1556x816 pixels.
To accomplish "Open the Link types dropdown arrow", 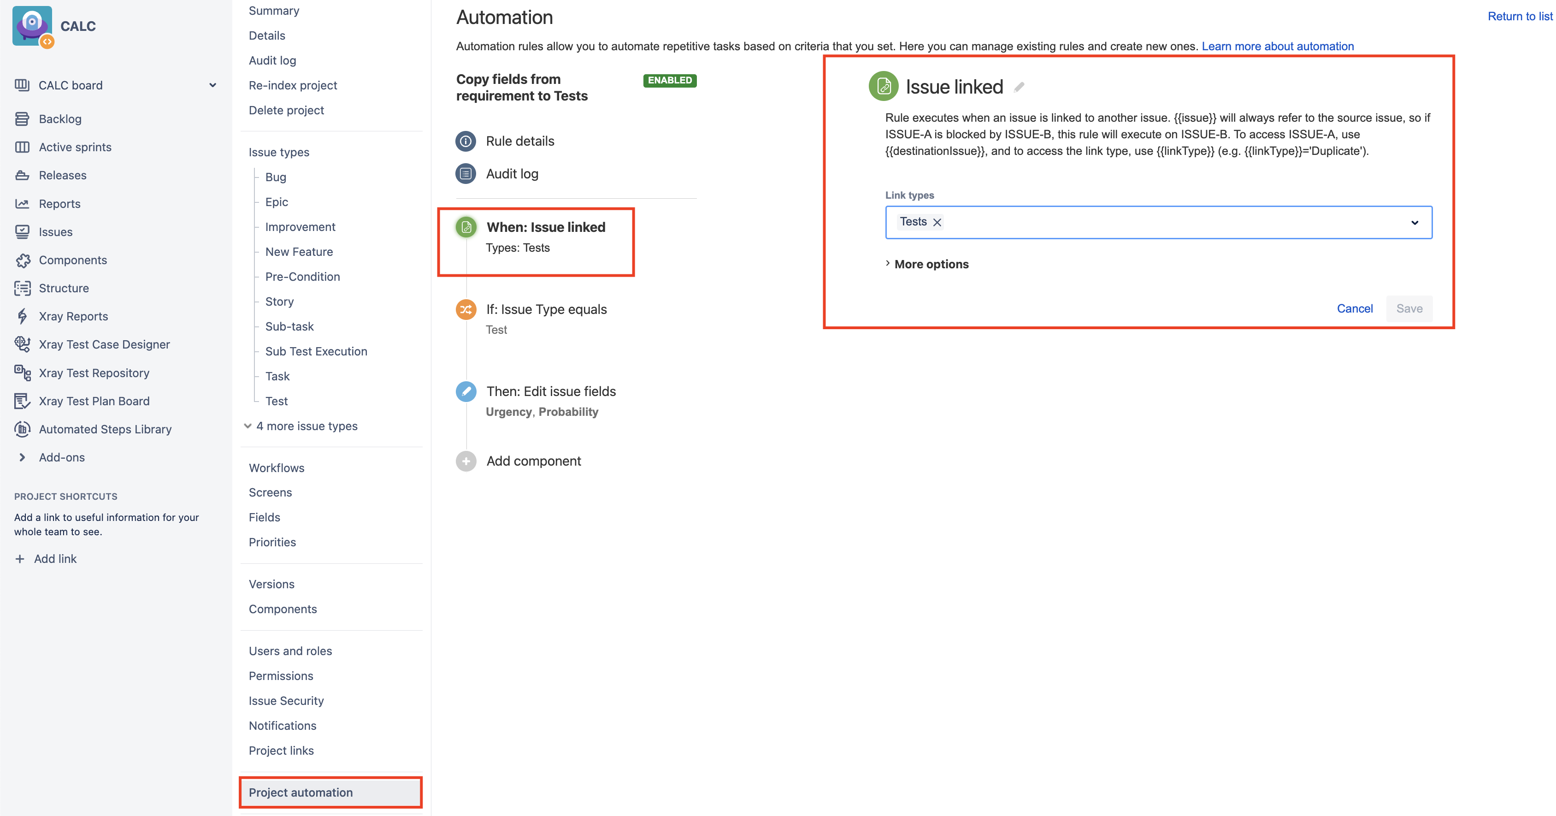I will click(x=1414, y=223).
